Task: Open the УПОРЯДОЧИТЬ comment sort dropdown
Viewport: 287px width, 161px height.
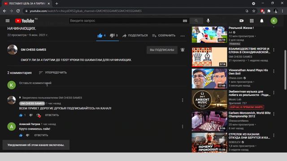Action: tap(53, 72)
